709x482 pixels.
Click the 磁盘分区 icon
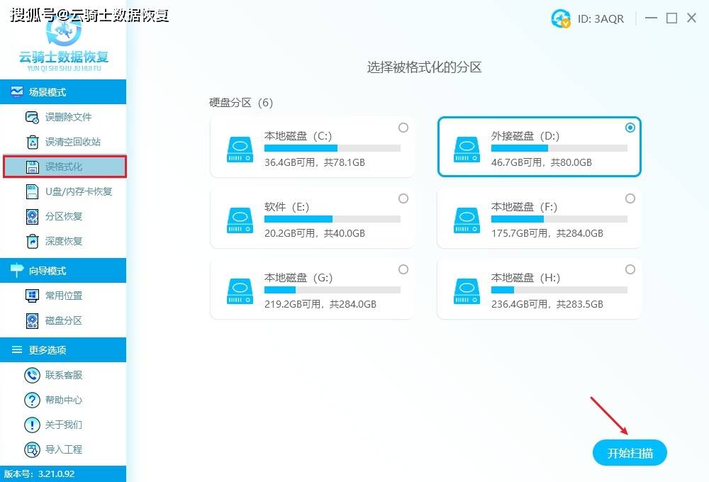click(x=32, y=320)
